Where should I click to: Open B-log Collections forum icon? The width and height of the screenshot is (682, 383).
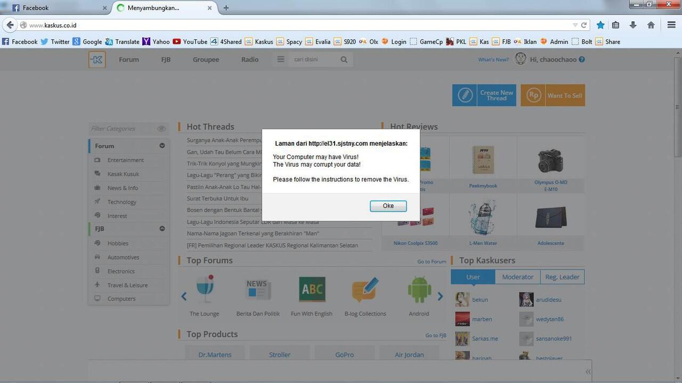coord(365,289)
